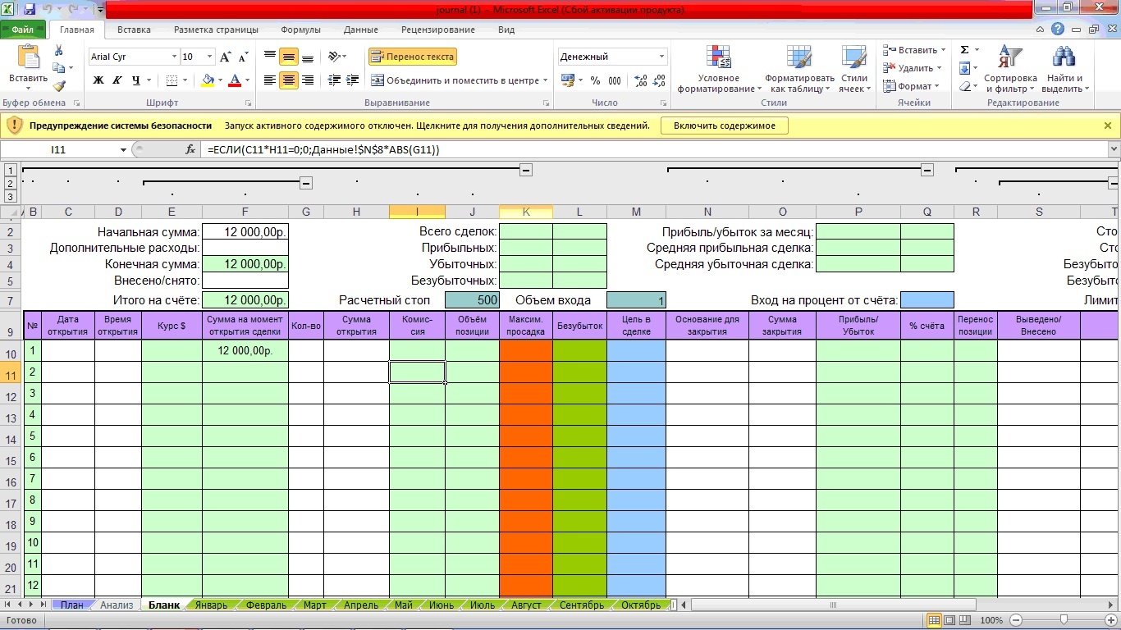Switch to Page Layout view in status bar
Viewport: 1121px width, 630px height.
pyautogui.click(x=949, y=620)
